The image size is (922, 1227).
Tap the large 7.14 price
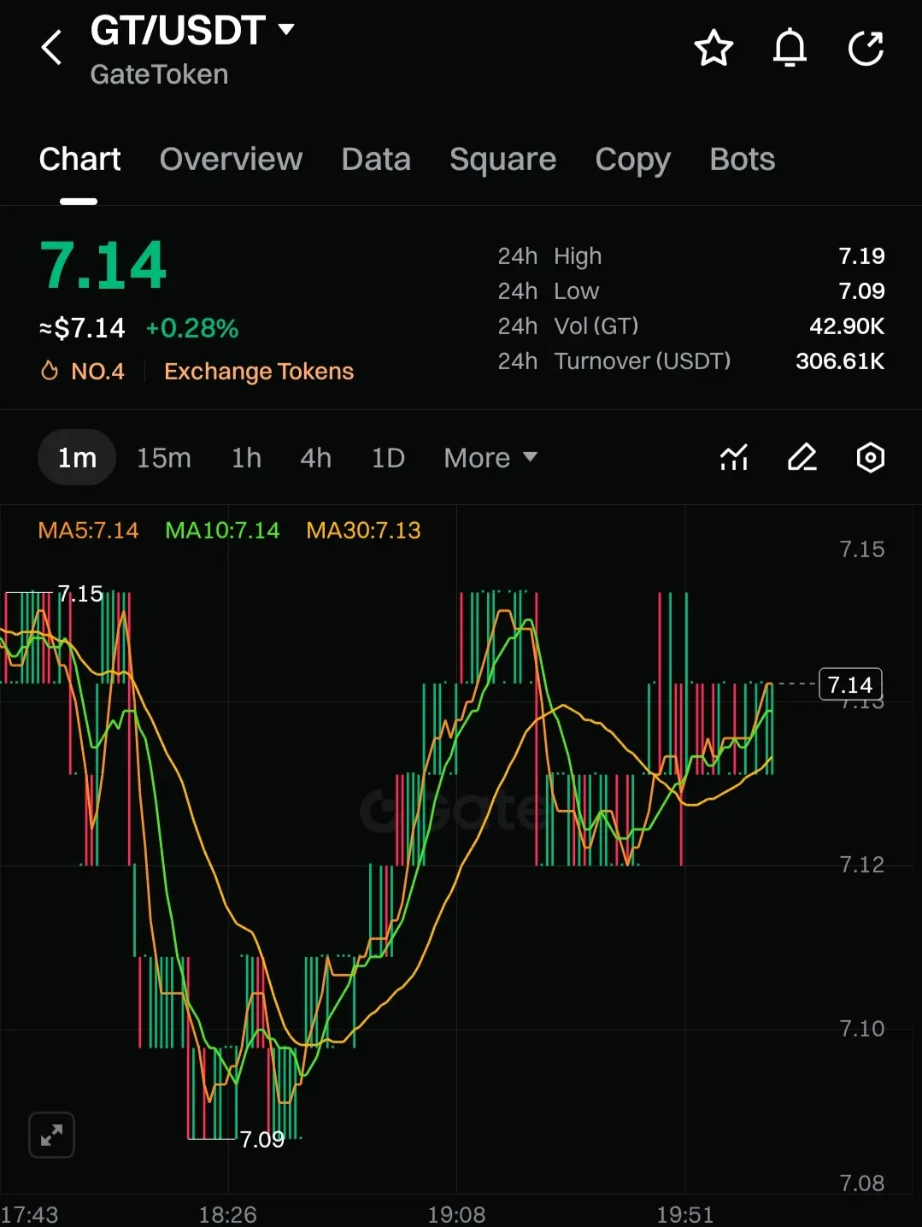(x=103, y=265)
